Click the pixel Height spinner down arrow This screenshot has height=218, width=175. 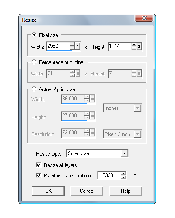click(x=134, y=48)
